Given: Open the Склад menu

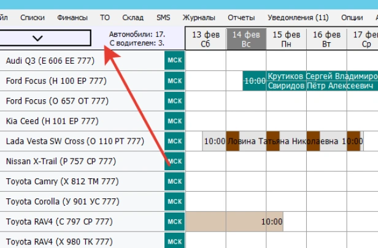Looking at the screenshot, I should (133, 18).
